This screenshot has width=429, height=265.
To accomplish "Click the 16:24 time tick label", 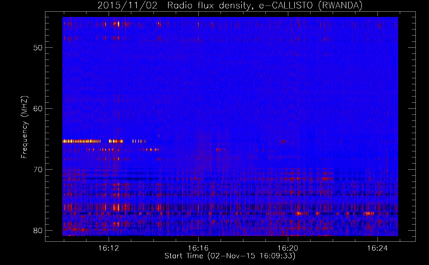I will point(378,248).
